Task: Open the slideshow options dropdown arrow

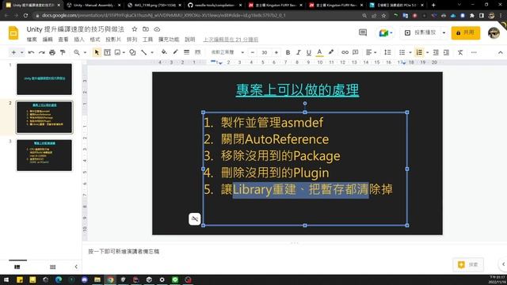Action: [x=444, y=32]
